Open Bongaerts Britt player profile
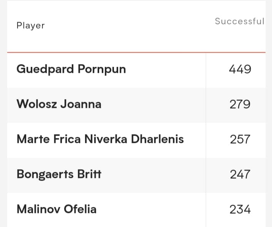Viewport: 272px width, 227px height. [x=59, y=174]
